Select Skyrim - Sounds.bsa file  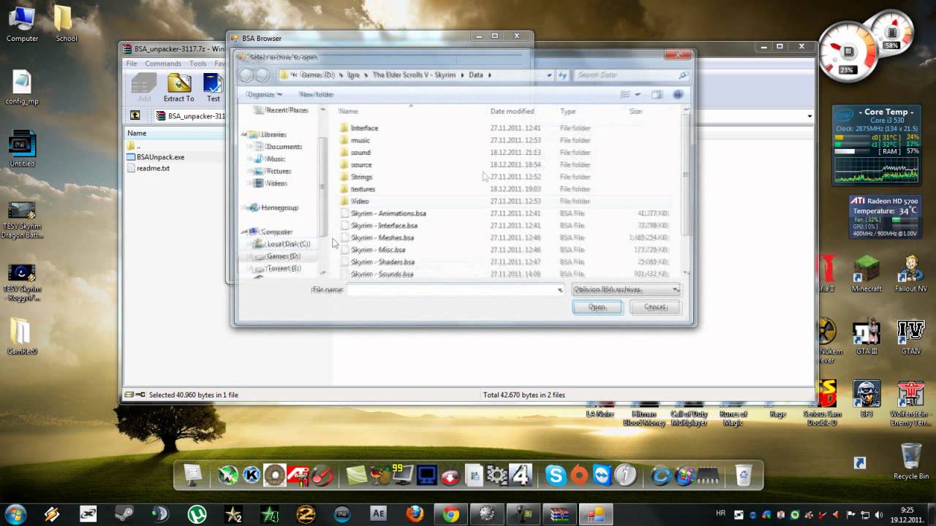pyautogui.click(x=382, y=274)
